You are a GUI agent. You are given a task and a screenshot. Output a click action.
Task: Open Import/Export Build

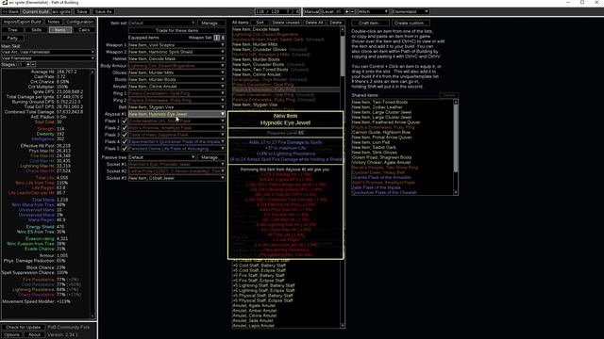pyautogui.click(x=23, y=22)
